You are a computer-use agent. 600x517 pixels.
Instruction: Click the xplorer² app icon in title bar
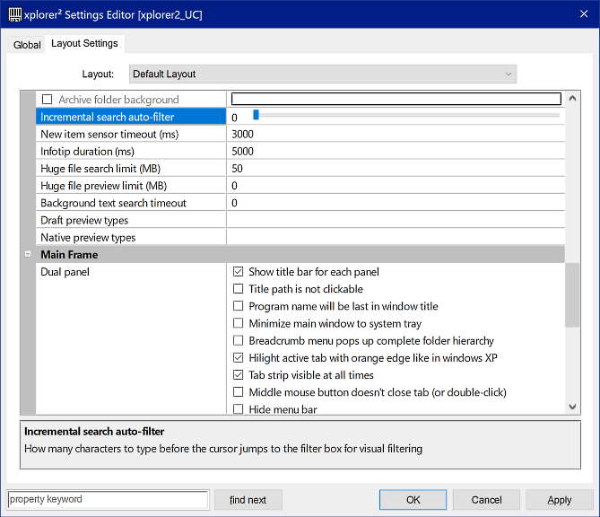click(x=15, y=14)
